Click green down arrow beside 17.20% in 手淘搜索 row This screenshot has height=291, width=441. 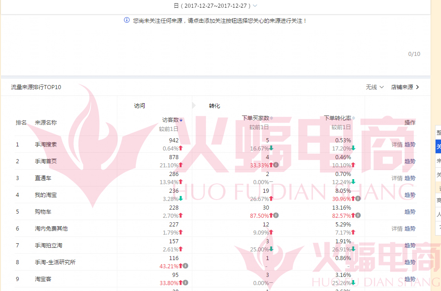tap(353, 148)
